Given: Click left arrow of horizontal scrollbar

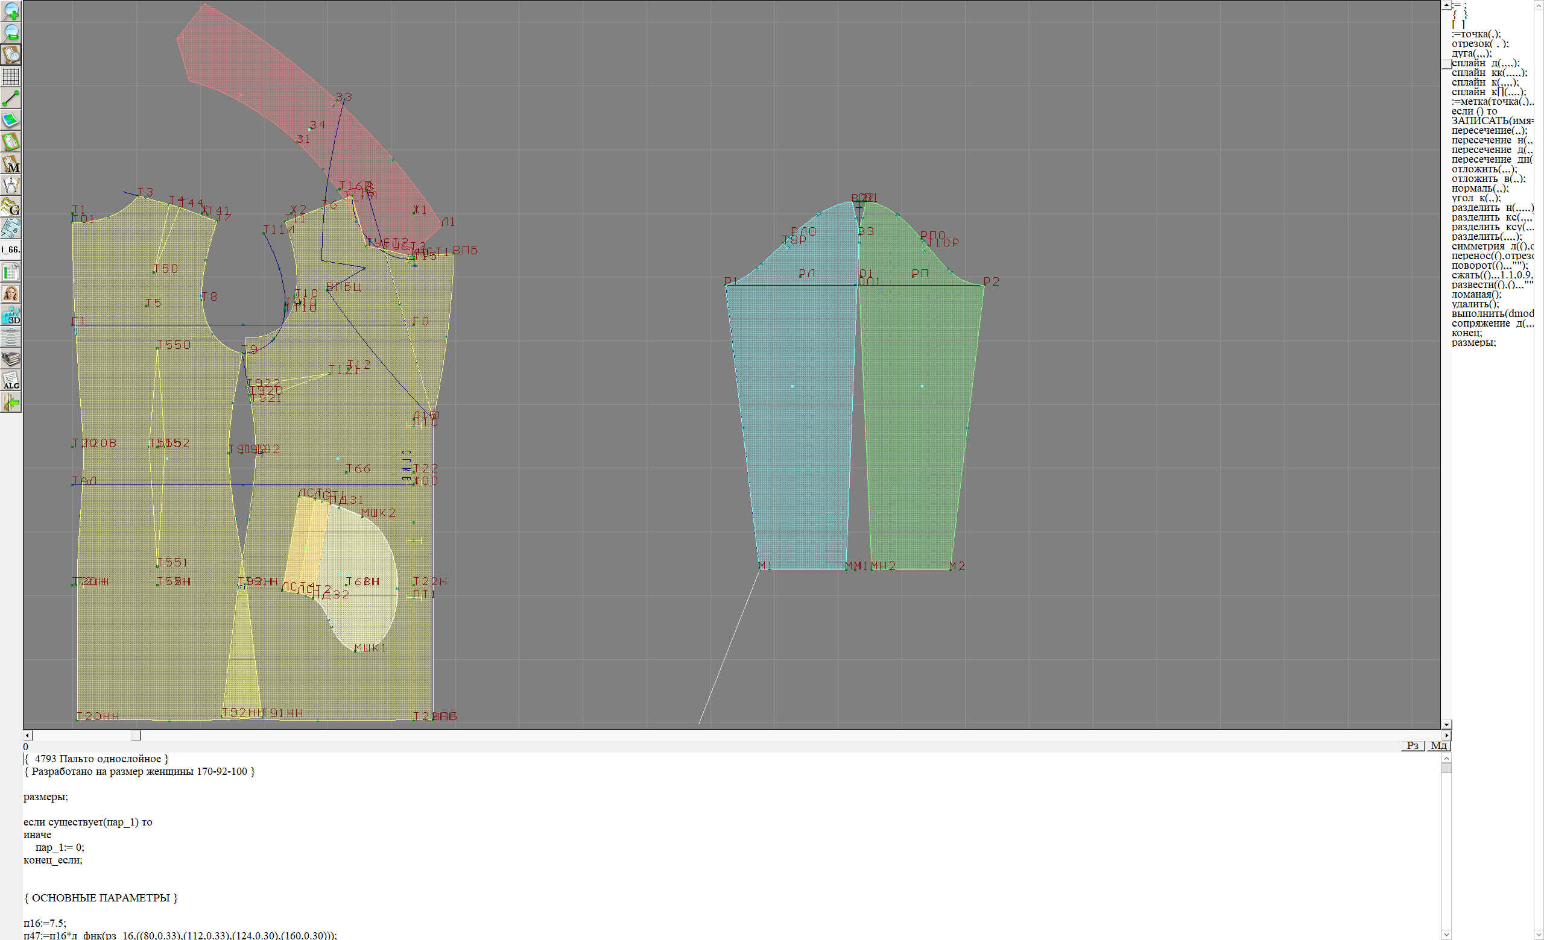Looking at the screenshot, I should [x=28, y=735].
